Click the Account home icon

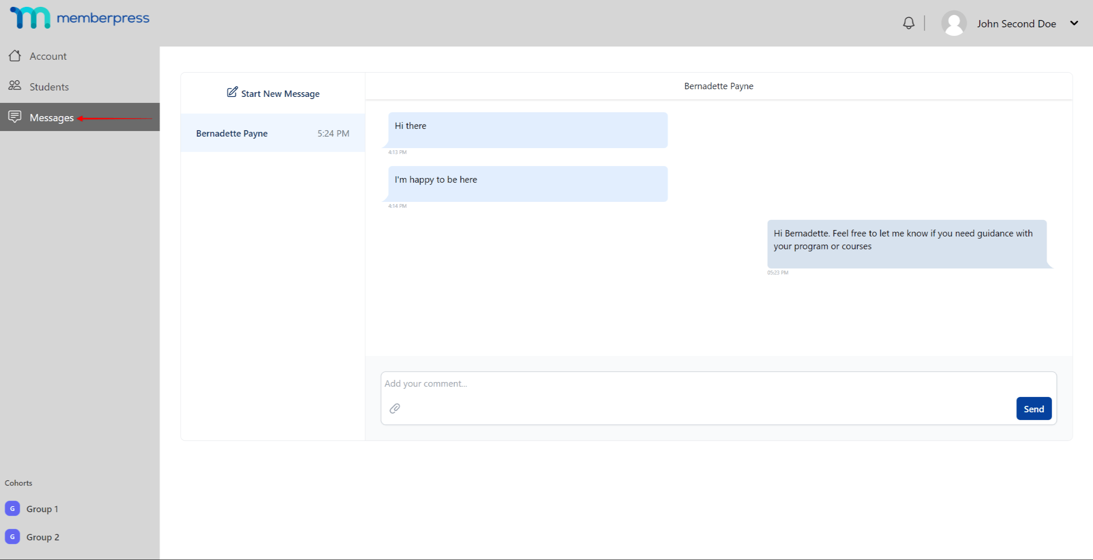point(15,55)
